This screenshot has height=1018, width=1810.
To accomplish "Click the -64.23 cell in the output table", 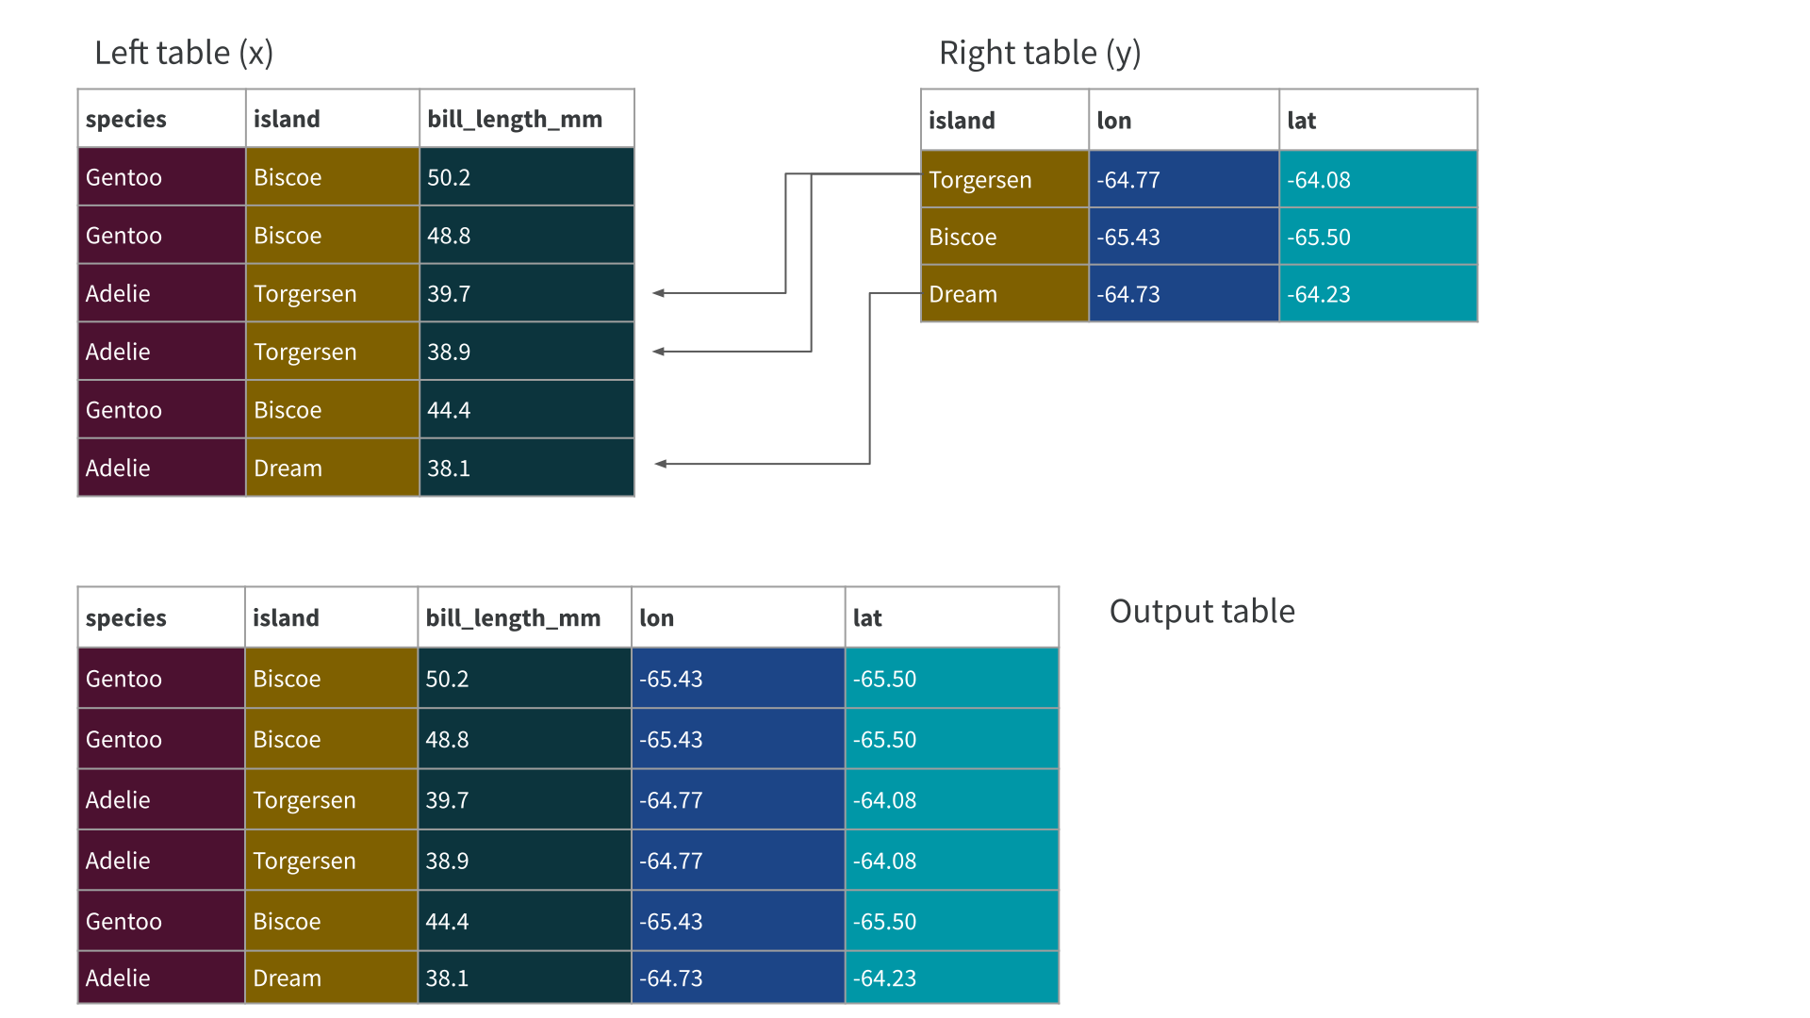I will (951, 977).
